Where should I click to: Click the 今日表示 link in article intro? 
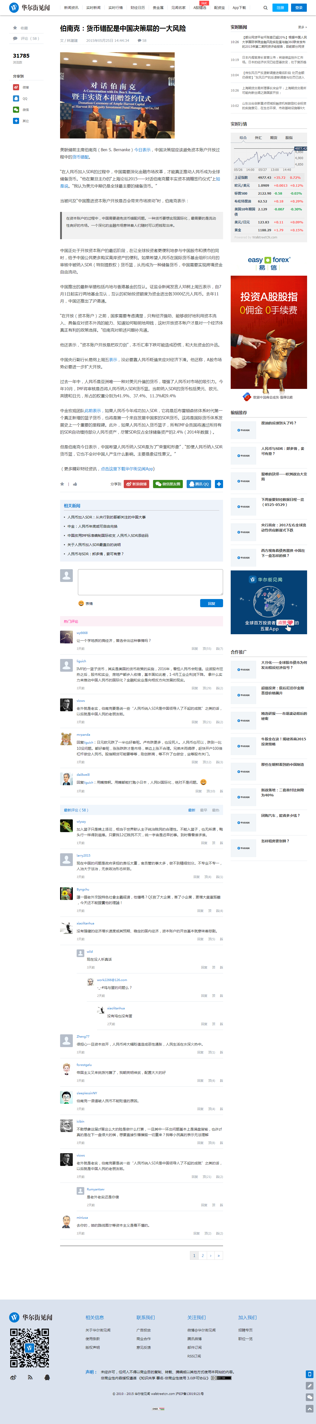coord(142,150)
